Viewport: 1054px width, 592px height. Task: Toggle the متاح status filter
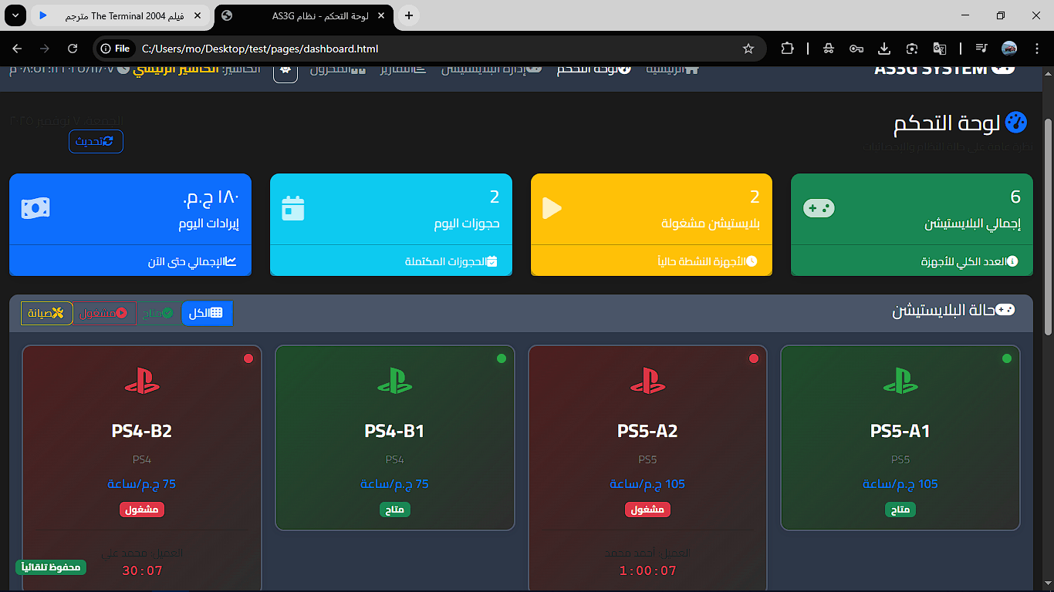[159, 313]
